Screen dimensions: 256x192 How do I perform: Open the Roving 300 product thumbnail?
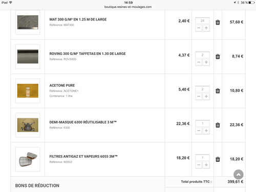[x=28, y=56]
